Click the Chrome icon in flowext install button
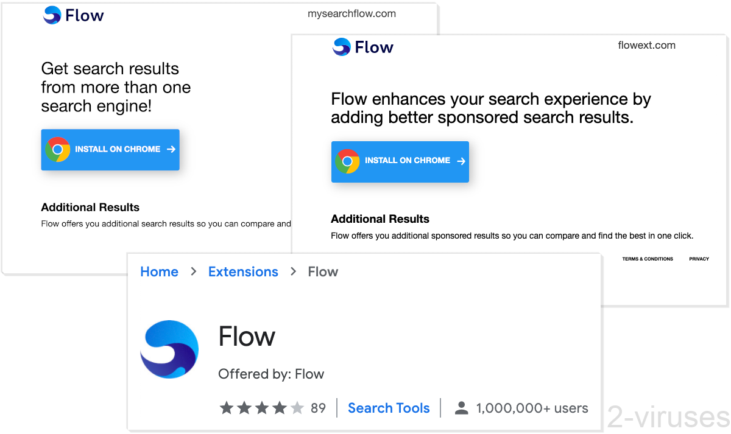731x434 pixels. (348, 161)
